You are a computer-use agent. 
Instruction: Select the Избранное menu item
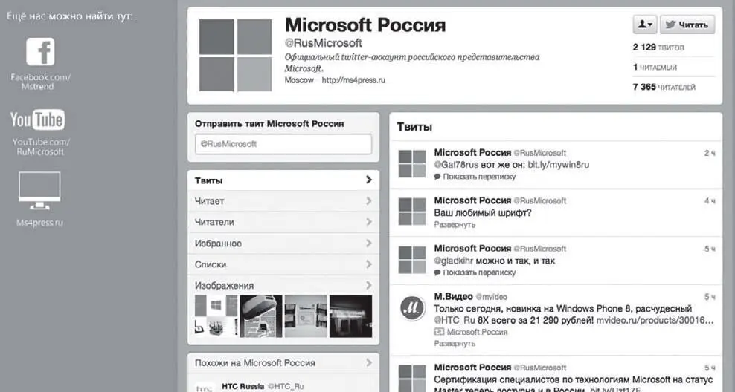[283, 244]
